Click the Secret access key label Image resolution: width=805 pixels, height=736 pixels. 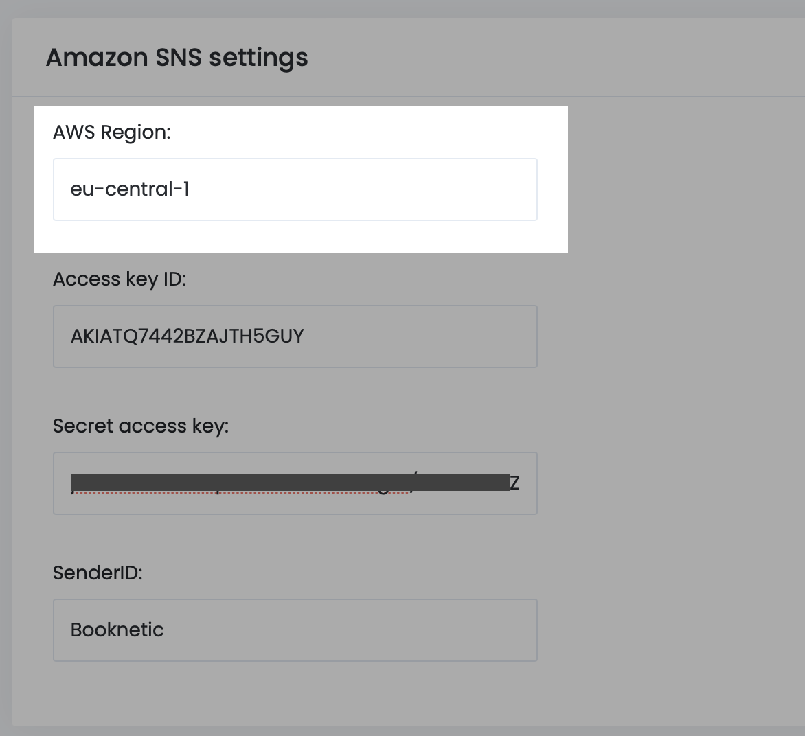tap(141, 426)
